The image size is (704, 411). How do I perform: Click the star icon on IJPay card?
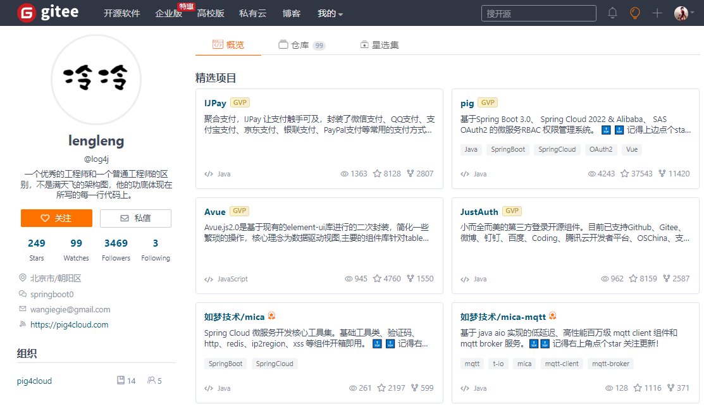tap(377, 174)
